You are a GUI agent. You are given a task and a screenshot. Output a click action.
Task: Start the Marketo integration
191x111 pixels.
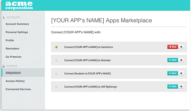pos(173,60)
